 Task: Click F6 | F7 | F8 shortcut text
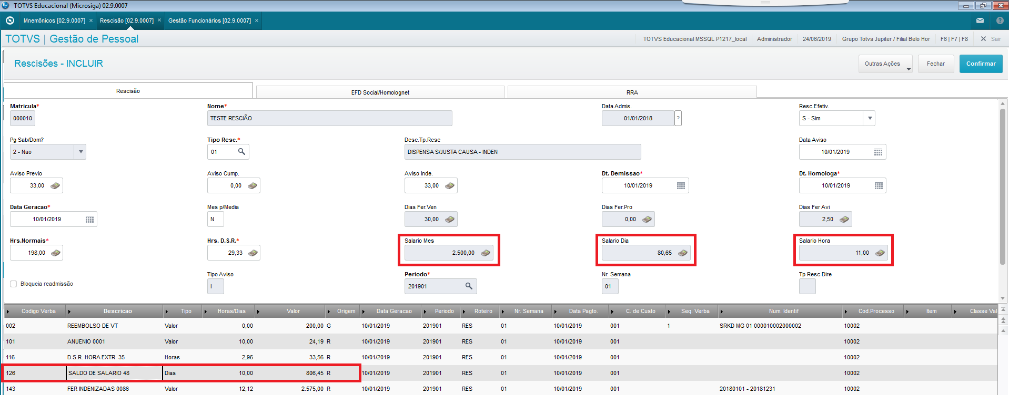pos(954,39)
